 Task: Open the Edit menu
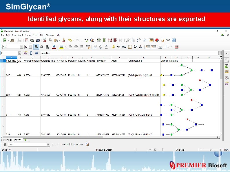click(x=8, y=35)
